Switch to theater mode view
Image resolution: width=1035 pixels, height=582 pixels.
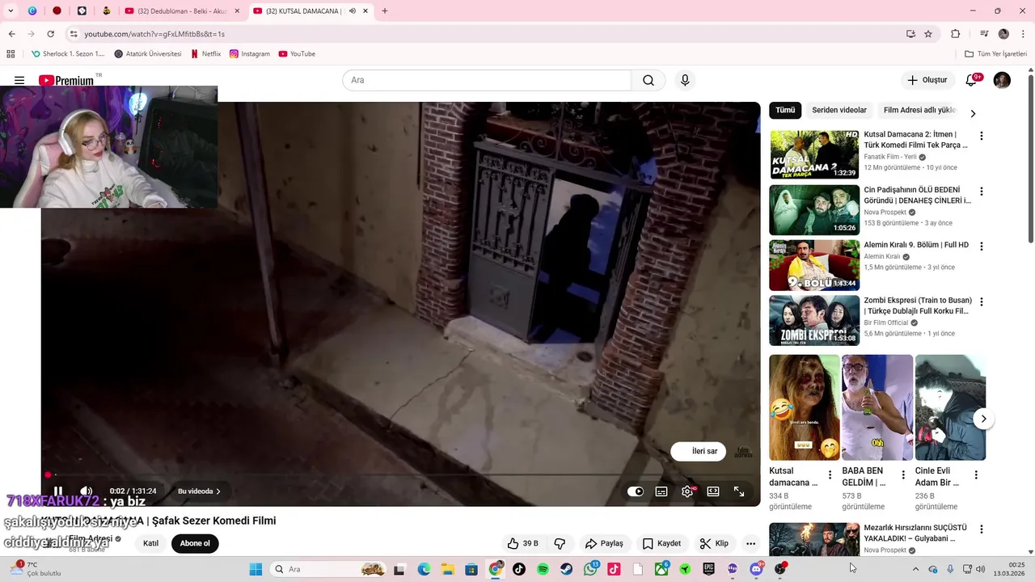point(713,491)
